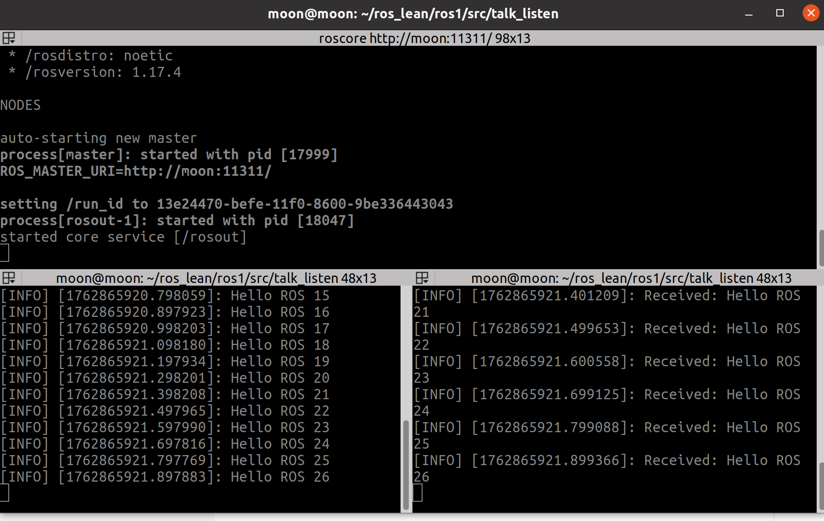The width and height of the screenshot is (824, 521).
Task: Click wrapped number 21 in listener pane
Action: point(422,312)
